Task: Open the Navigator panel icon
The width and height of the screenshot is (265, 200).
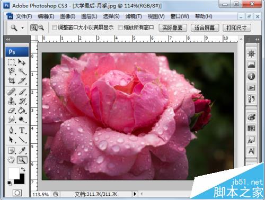Action: click(x=251, y=53)
